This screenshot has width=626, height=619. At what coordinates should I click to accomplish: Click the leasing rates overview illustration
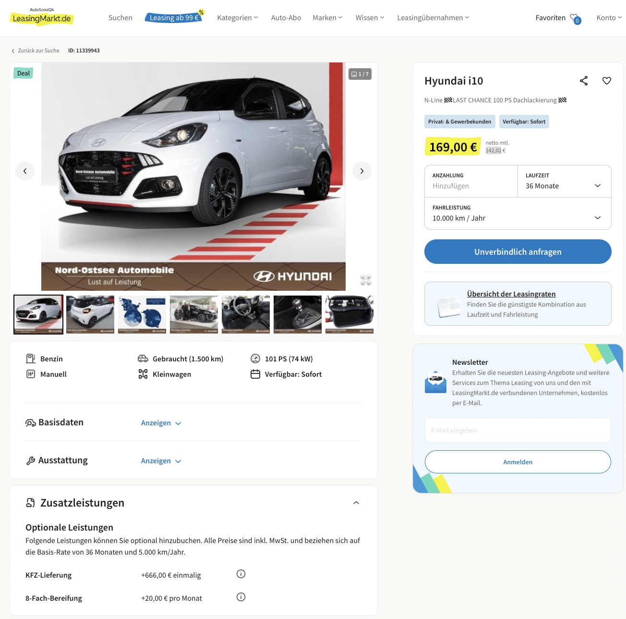click(x=449, y=307)
